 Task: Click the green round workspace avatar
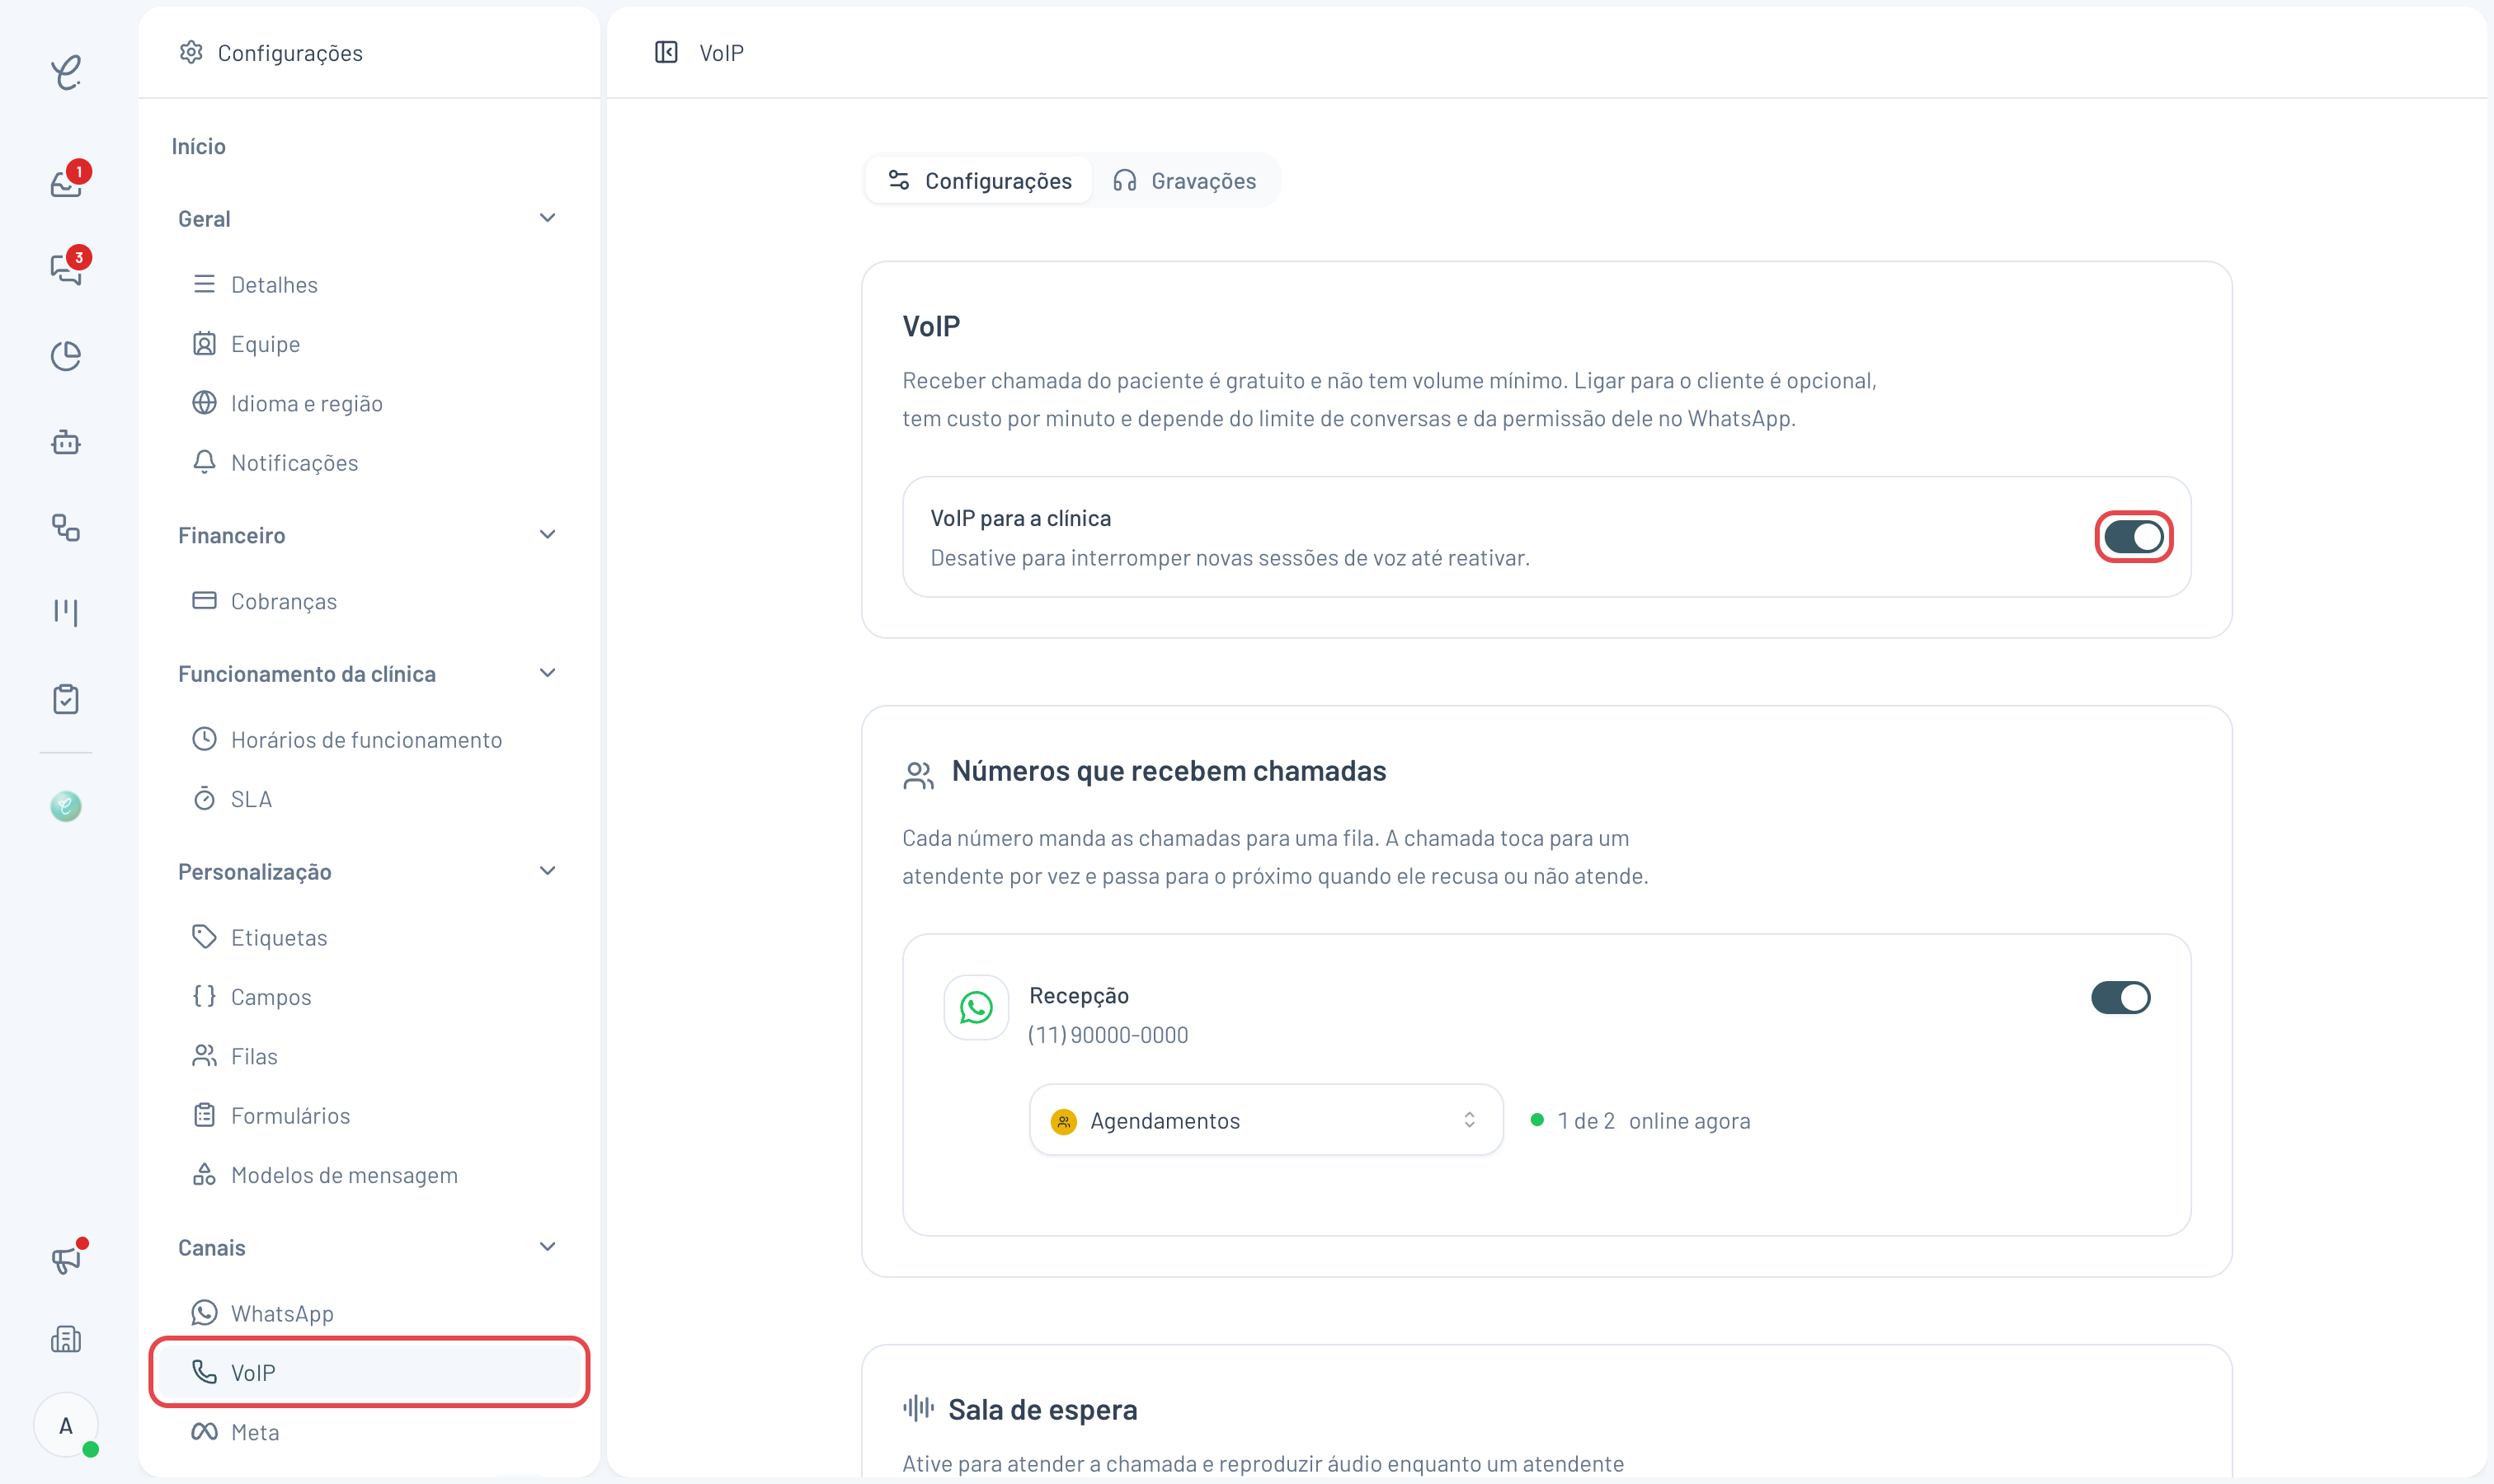pos(66,806)
